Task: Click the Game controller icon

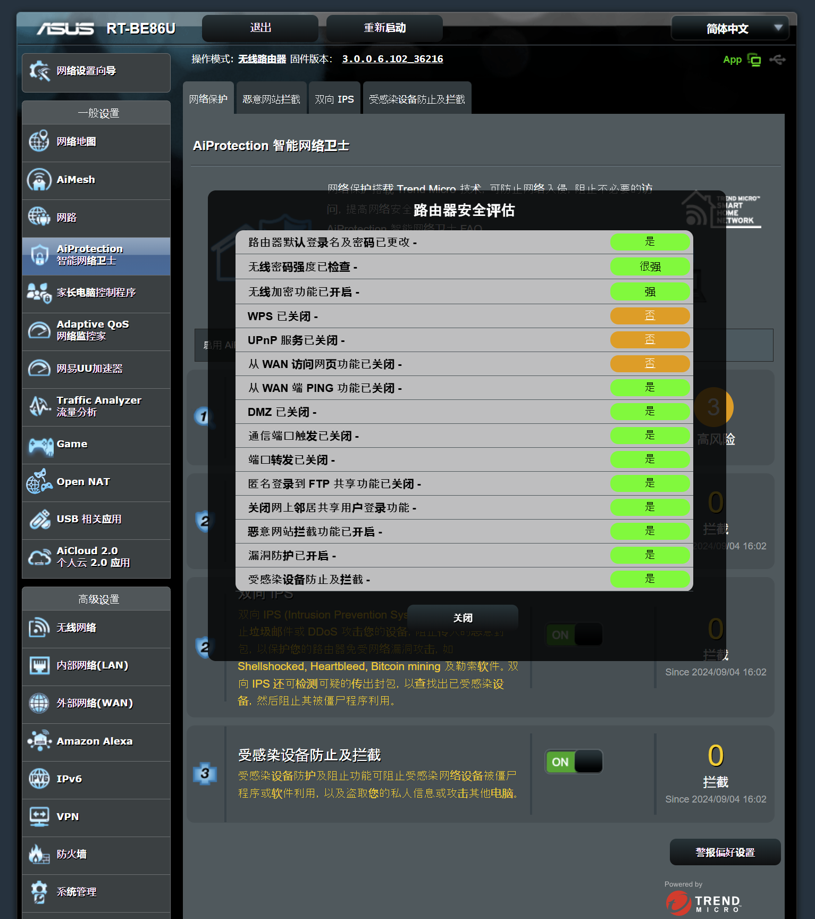Action: click(40, 445)
